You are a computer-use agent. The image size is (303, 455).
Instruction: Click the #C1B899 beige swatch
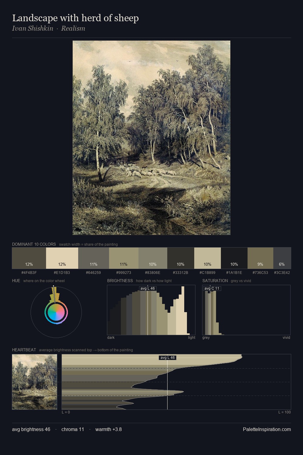(208, 258)
